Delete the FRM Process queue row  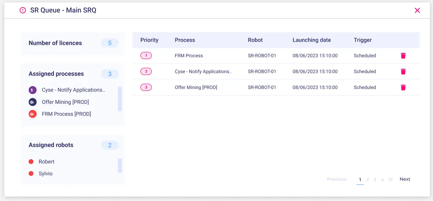(x=403, y=56)
